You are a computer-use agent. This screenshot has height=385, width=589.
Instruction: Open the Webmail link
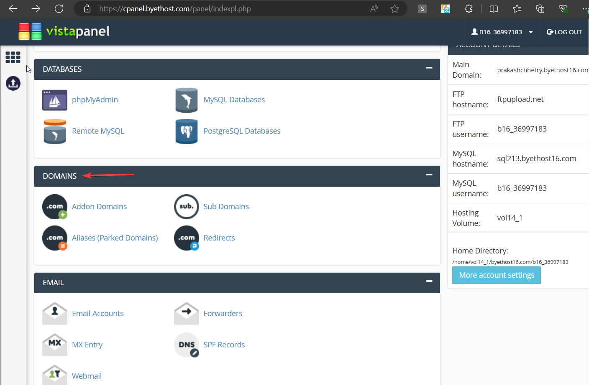[x=87, y=376]
